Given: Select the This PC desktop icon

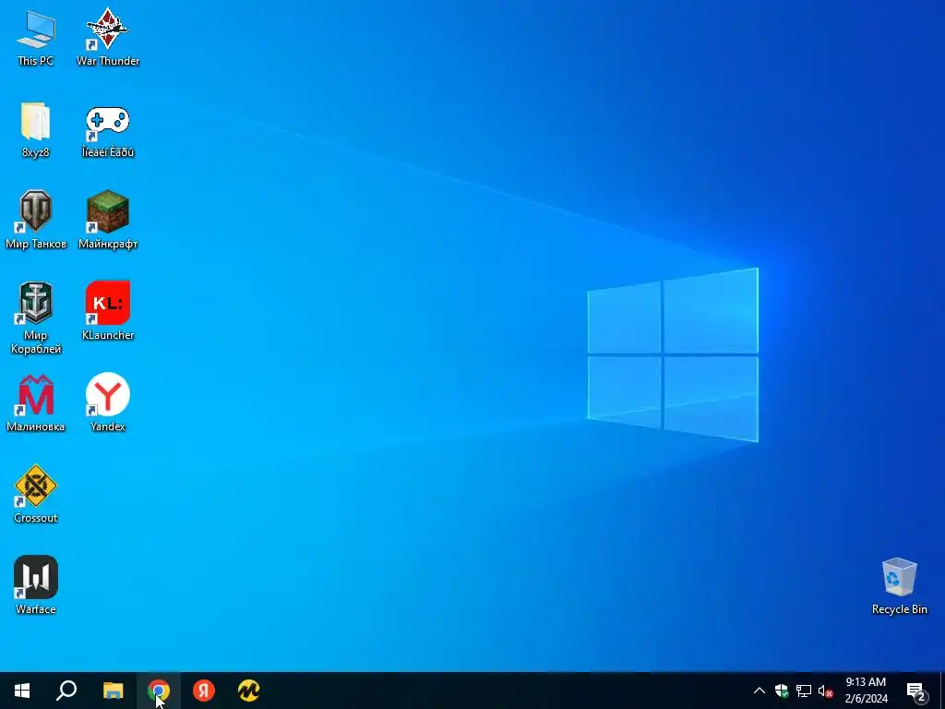Looking at the screenshot, I should (x=36, y=38).
